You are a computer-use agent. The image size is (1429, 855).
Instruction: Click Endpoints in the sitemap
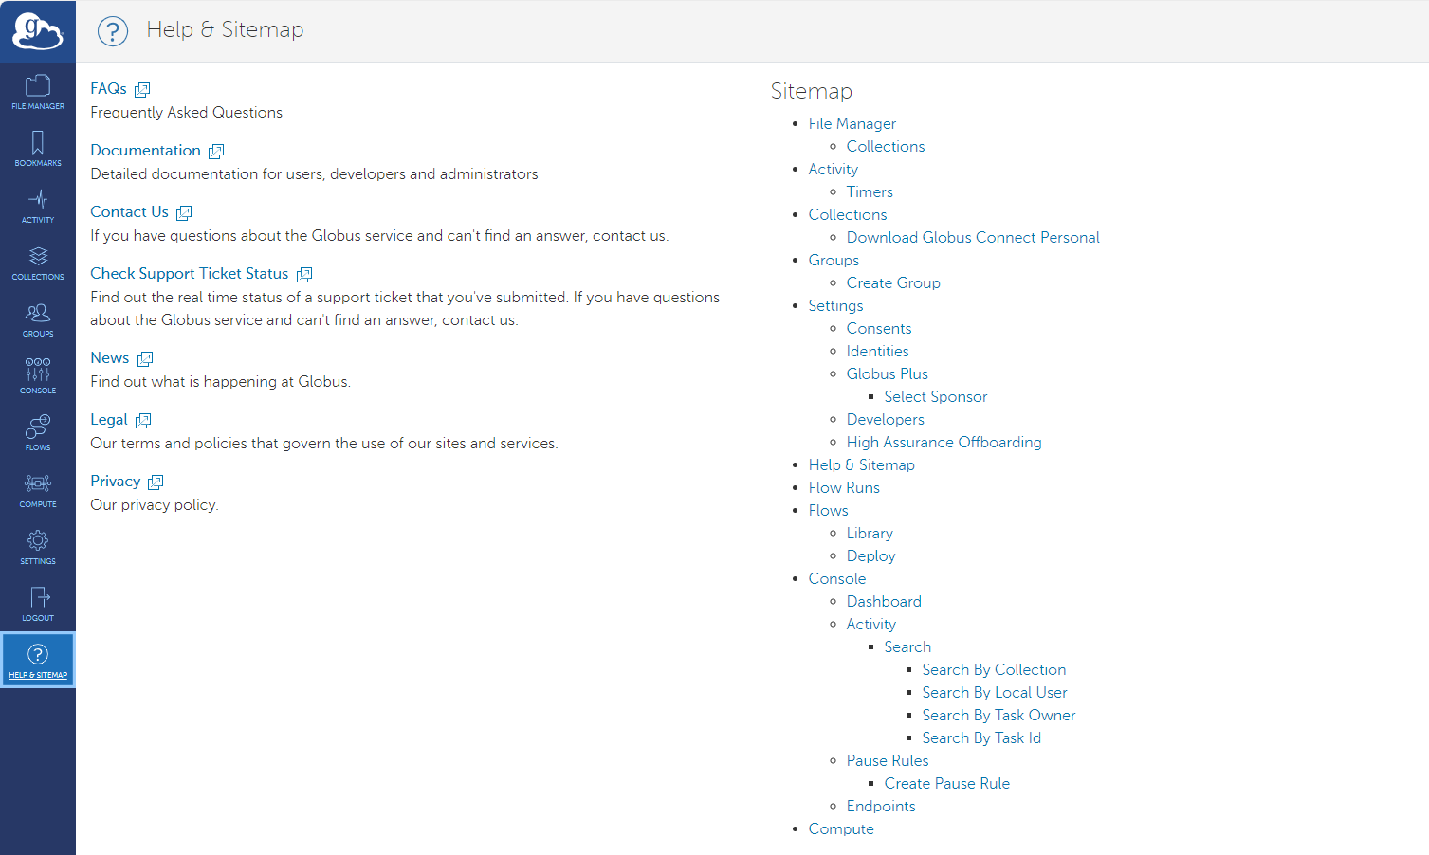[881, 806]
